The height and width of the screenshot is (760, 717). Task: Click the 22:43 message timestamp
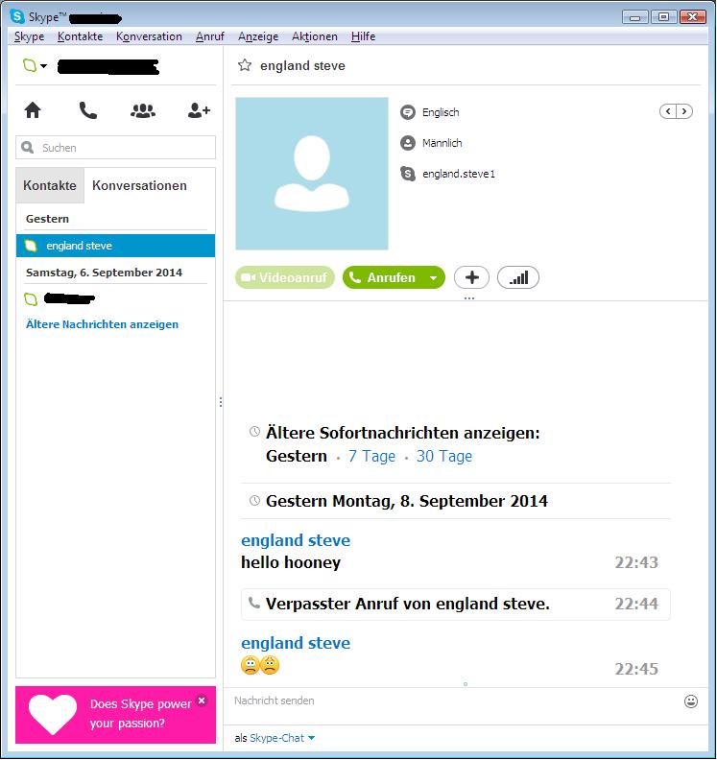coord(636,562)
